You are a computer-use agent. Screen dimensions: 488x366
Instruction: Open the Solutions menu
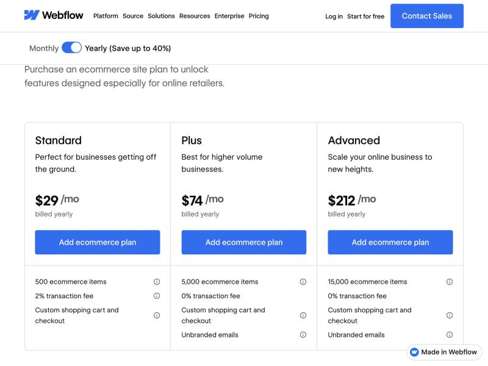(x=161, y=16)
